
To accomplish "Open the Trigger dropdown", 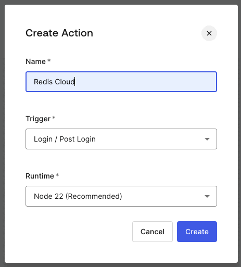I will (121, 139).
